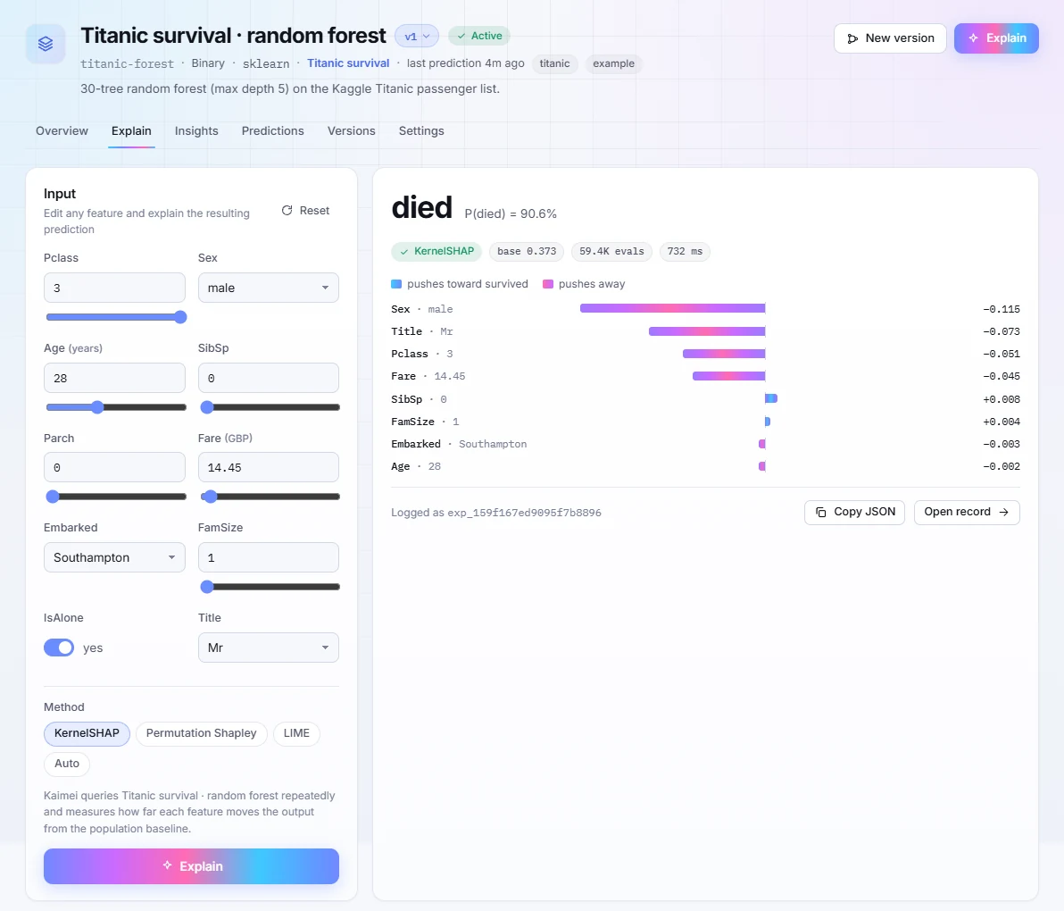Click the checkmark icon in KernelSHAP badge
Viewport: 1064px width, 911px height.
(403, 252)
